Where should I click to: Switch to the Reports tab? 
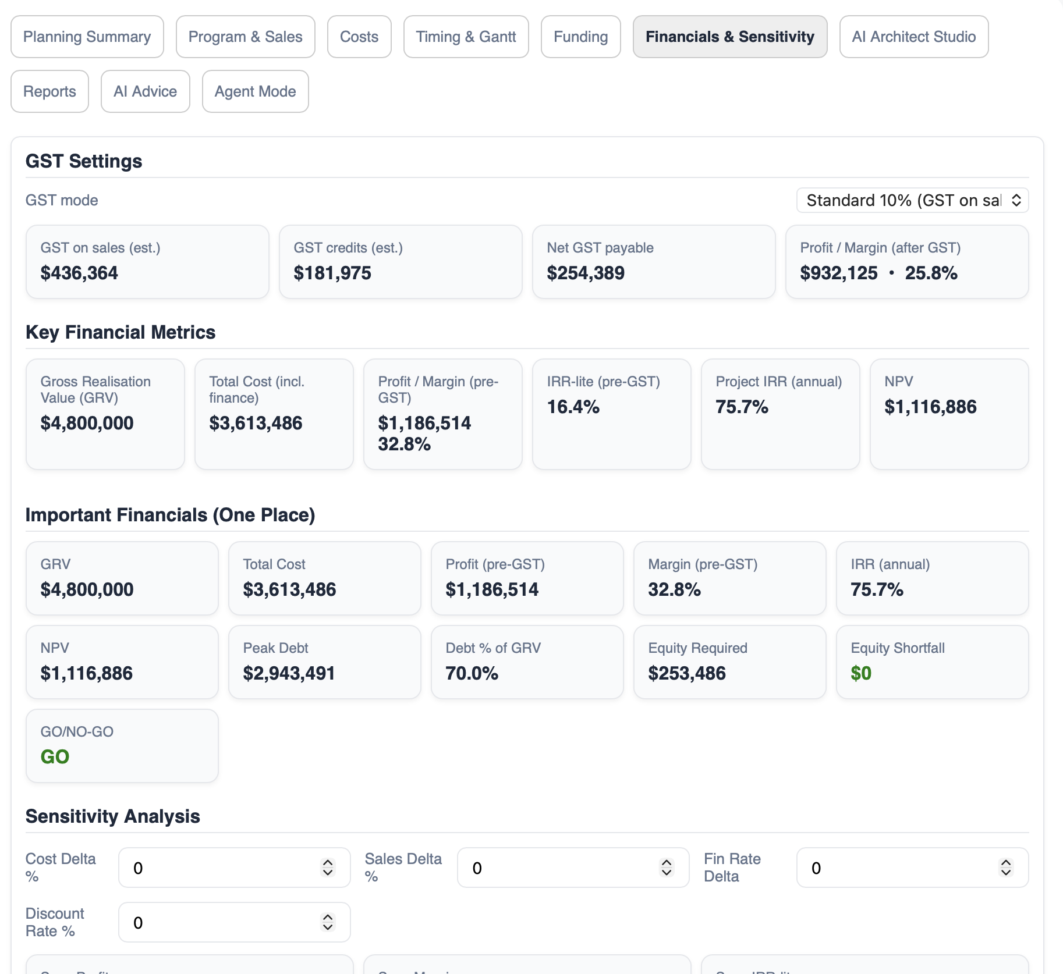coord(50,91)
